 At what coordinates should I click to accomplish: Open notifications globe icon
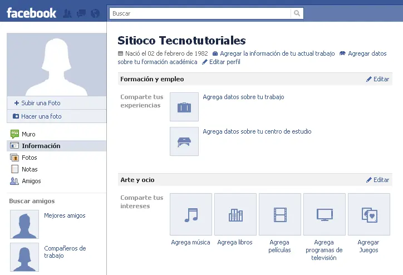(95, 13)
